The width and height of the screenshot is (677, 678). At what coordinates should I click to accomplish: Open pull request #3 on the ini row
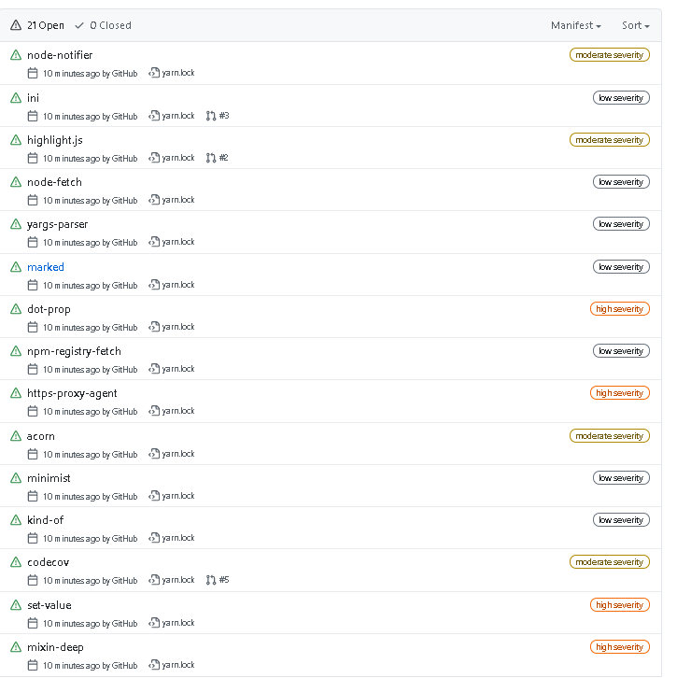pos(218,116)
